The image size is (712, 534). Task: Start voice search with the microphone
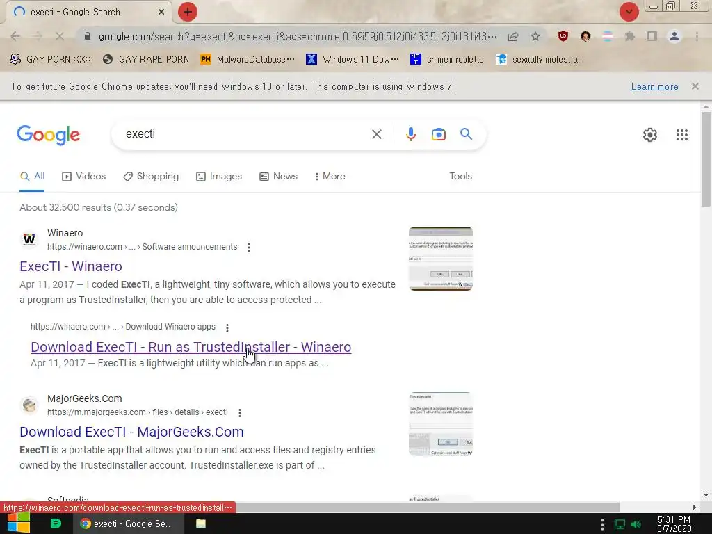pos(410,134)
